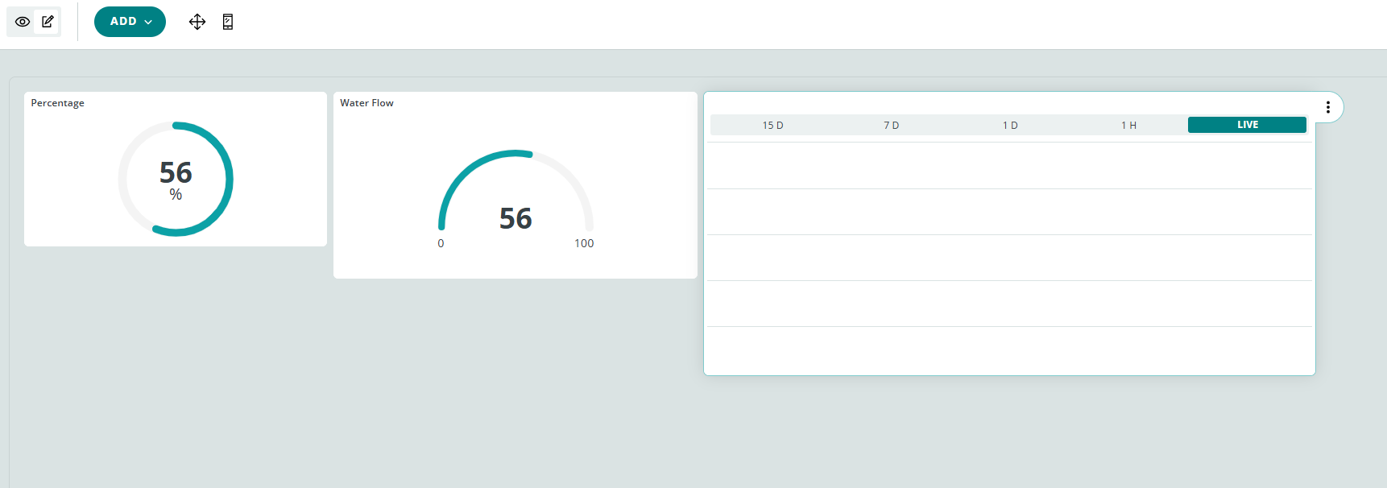Select the LIVE time range tab

pyautogui.click(x=1247, y=125)
